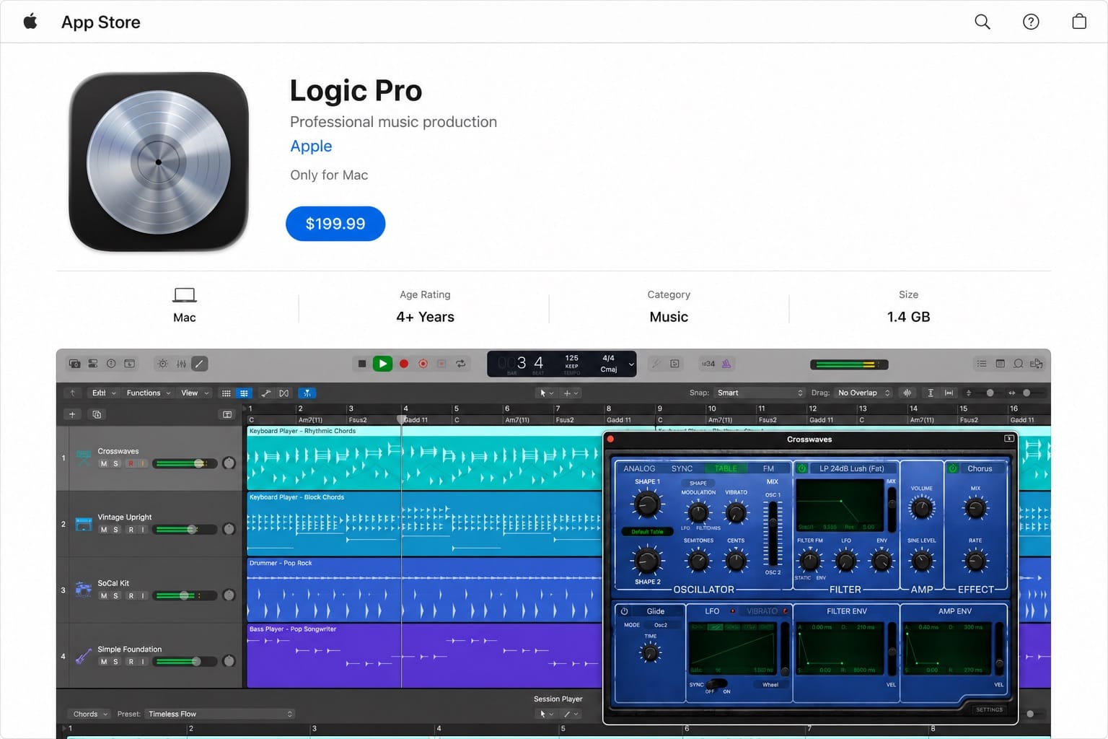Click the Apple logo in the header
The height and width of the screenshot is (739, 1108).
coord(30,22)
